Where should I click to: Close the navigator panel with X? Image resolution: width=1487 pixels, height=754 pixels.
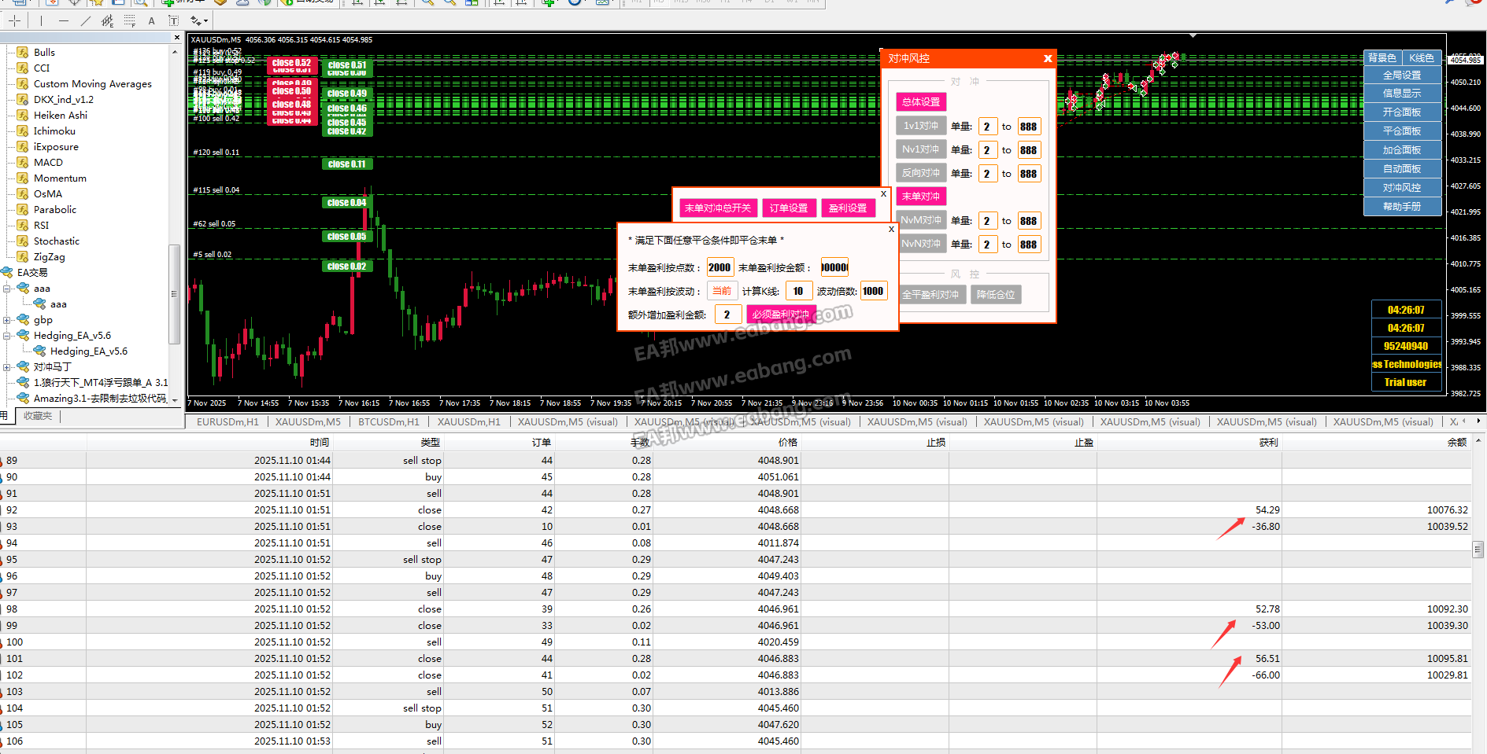coord(177,38)
